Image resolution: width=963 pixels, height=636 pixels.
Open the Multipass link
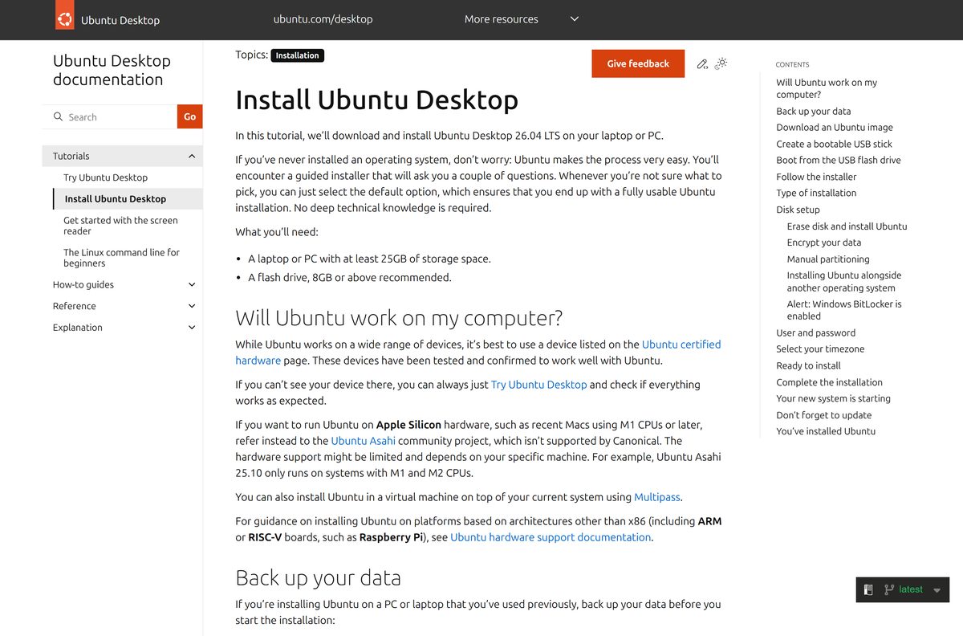point(657,497)
